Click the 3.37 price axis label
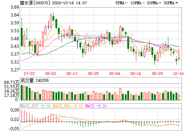187x131 pixels. click(x=15, y=54)
